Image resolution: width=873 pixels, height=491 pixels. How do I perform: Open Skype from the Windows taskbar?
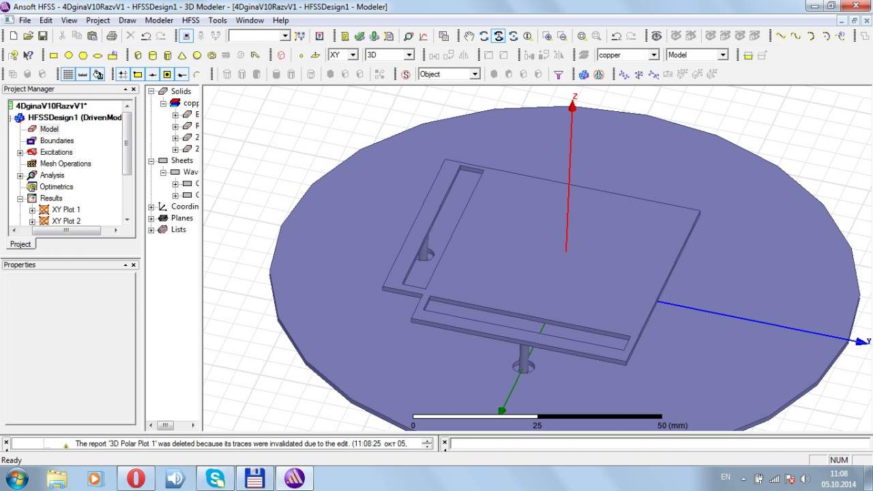[x=216, y=478]
